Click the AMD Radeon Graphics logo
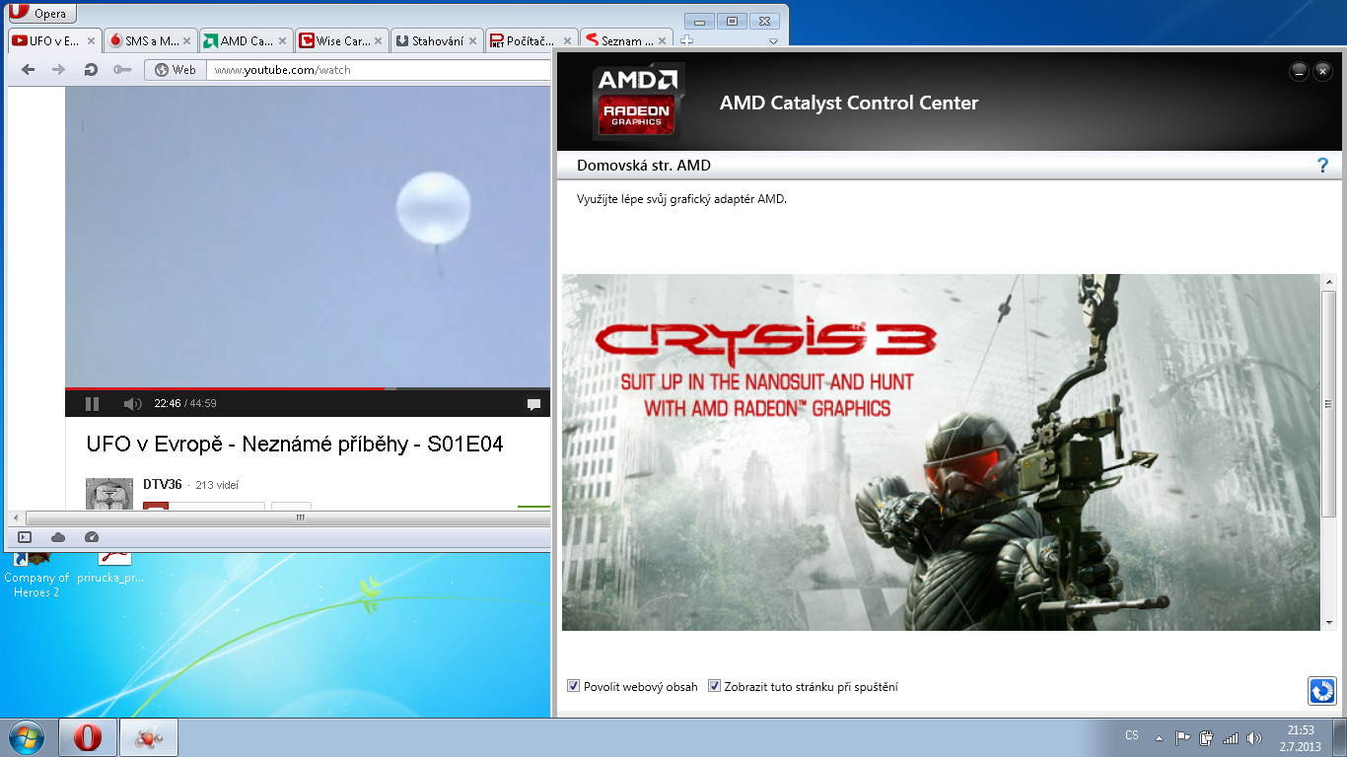The image size is (1347, 757). pos(638,103)
